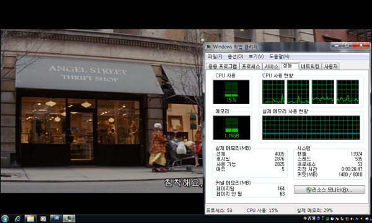Click the green Task Manager tray icon
Image resolution: width=372 pixels, height=223 pixels.
(x=327, y=219)
